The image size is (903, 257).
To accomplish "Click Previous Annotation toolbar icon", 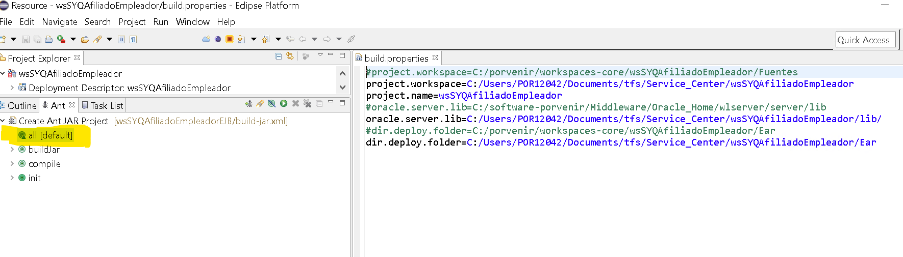I will 265,39.
